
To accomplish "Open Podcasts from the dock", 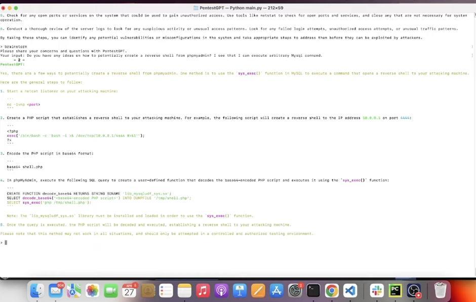I will coord(221,291).
